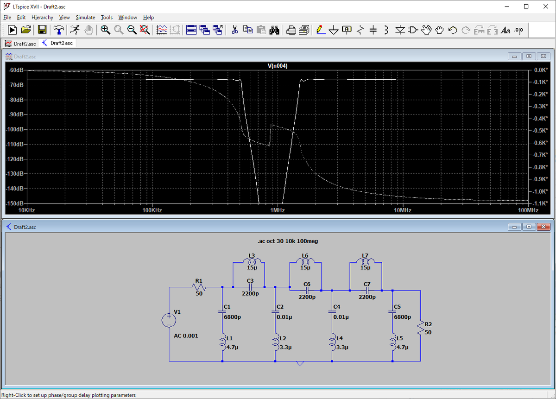Click the Cascade Windows icon
This screenshot has width=556, height=399.
click(204, 30)
